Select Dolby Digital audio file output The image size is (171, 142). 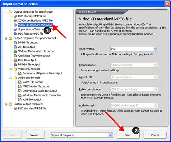40,91
